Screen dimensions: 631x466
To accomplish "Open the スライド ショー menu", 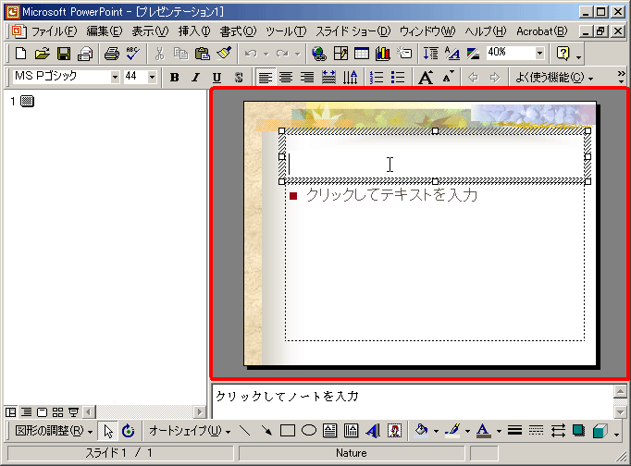I will point(353,31).
